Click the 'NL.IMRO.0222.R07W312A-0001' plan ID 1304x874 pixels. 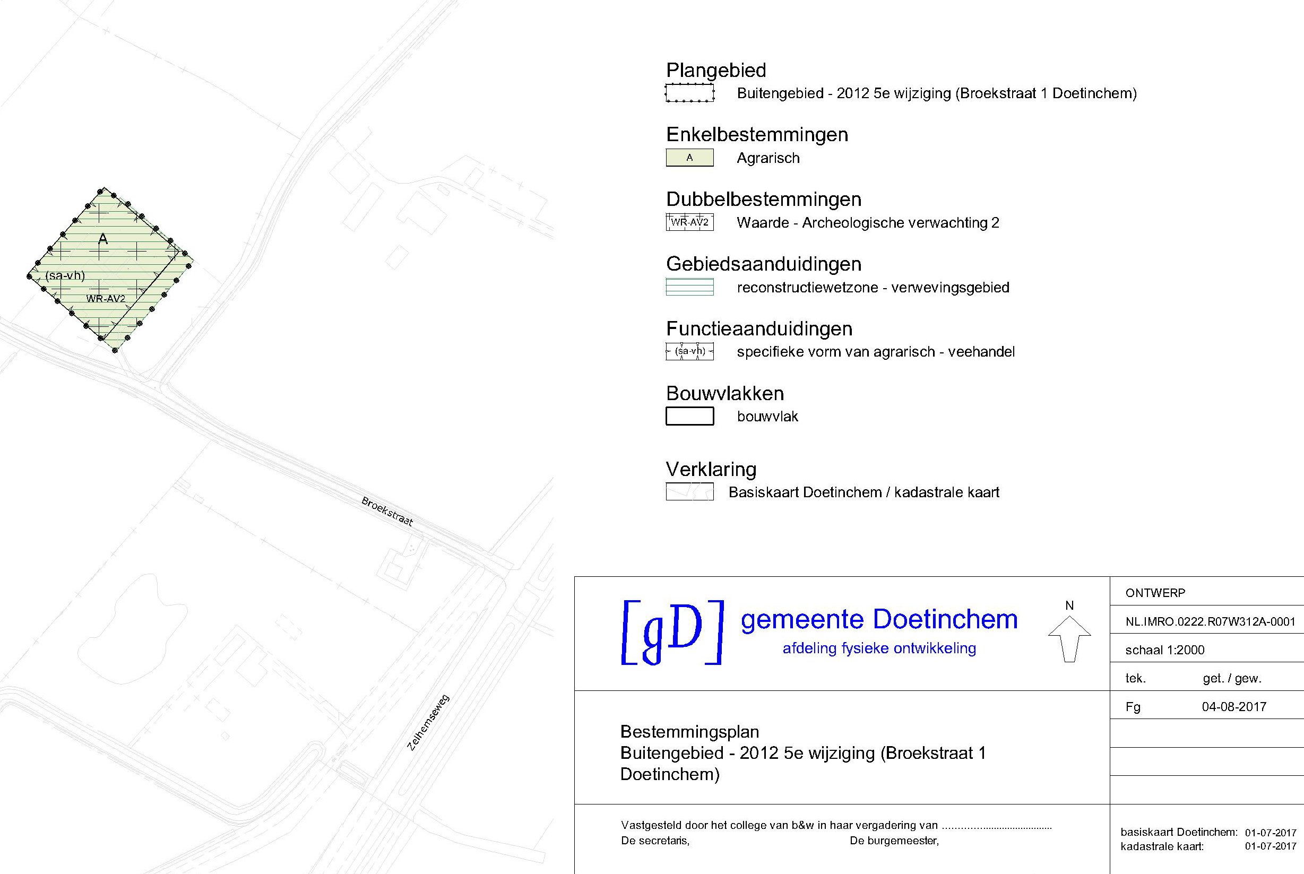click(x=1211, y=621)
